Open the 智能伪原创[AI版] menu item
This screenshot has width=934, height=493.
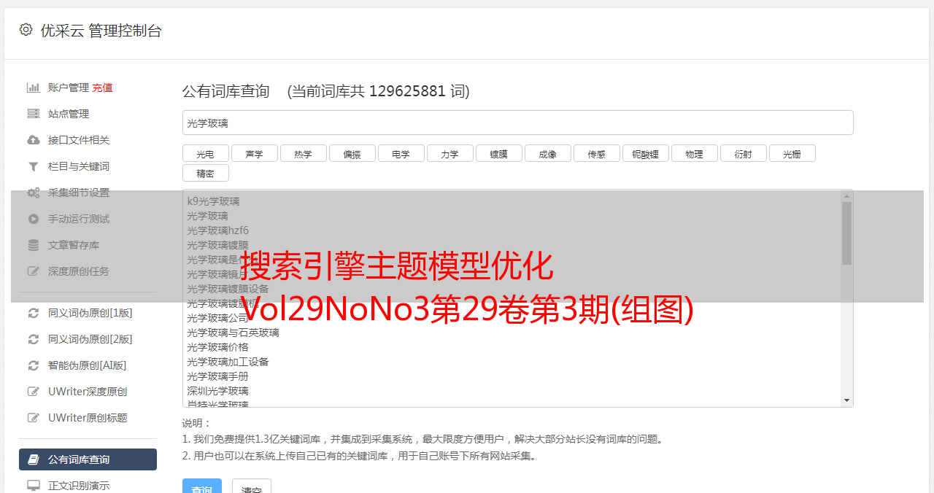pyautogui.click(x=88, y=365)
